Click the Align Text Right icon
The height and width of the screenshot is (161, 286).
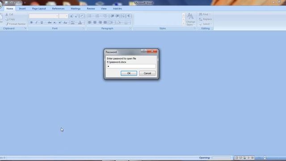click(x=100, y=22)
